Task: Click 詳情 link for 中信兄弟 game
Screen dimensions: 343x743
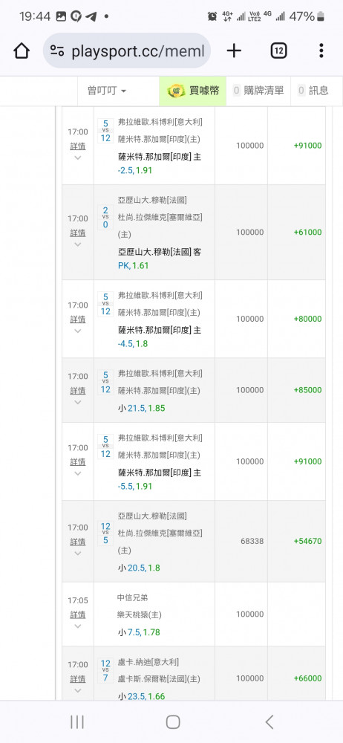Action: point(78,614)
